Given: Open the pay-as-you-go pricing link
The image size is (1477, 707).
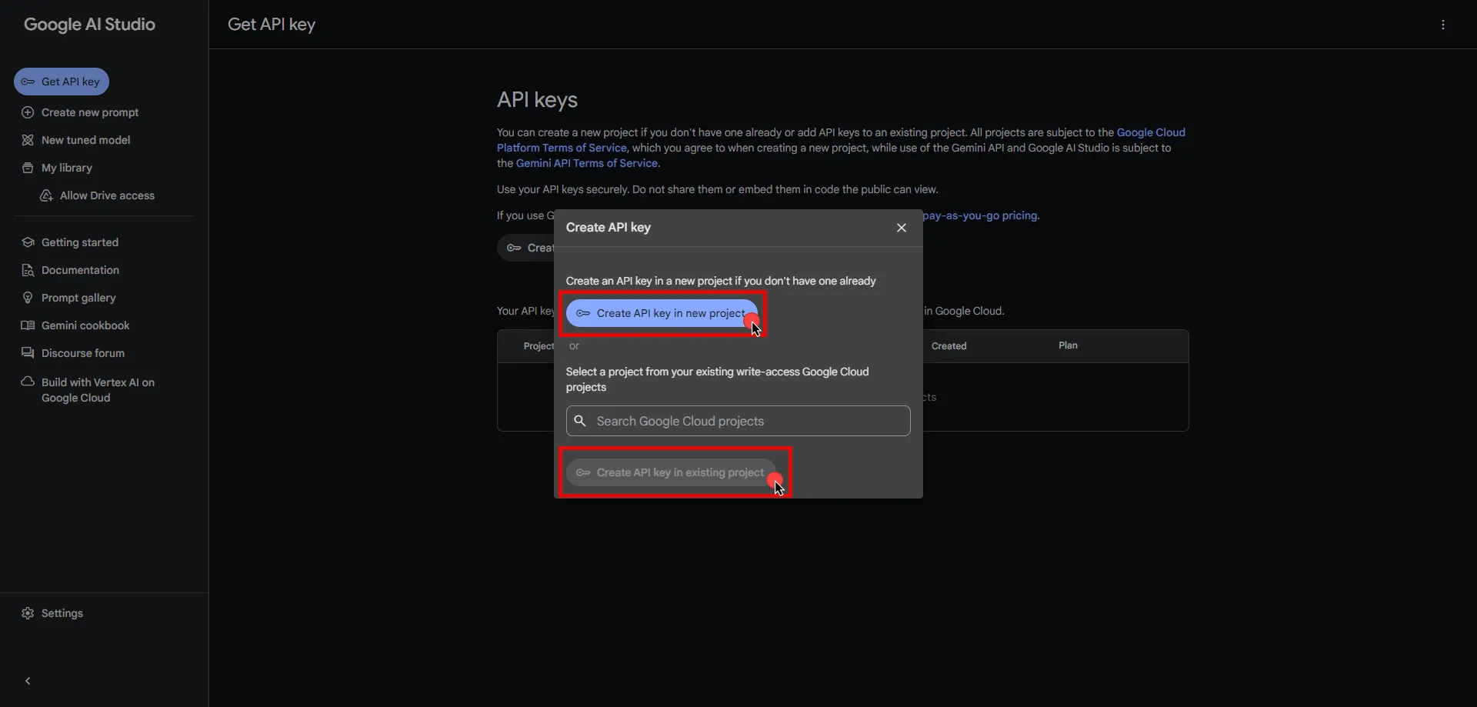Looking at the screenshot, I should pos(983,215).
